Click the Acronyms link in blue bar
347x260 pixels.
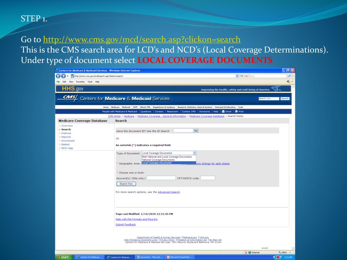pos(204,112)
